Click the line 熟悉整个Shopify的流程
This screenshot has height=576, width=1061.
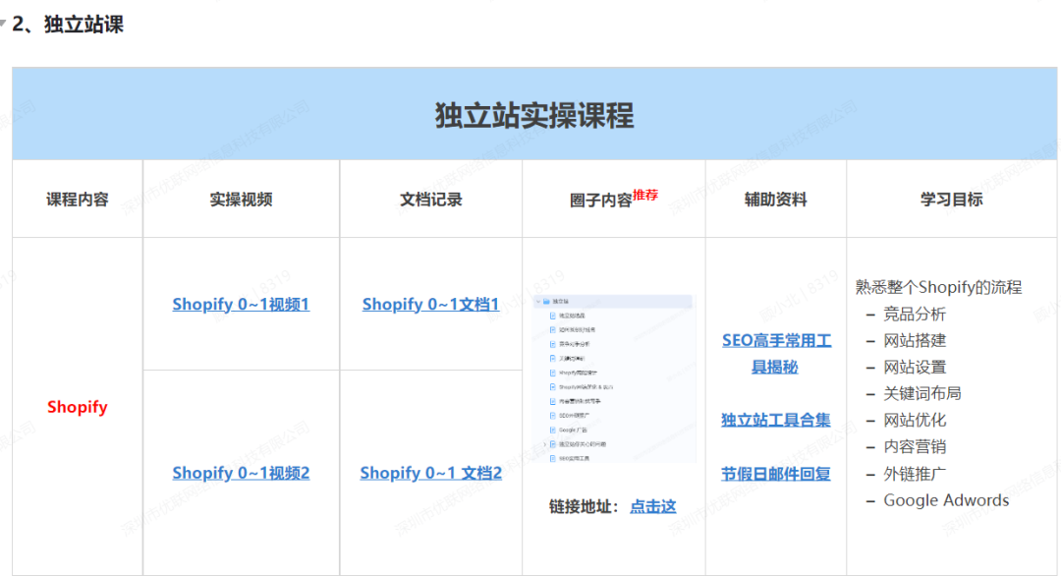point(938,287)
